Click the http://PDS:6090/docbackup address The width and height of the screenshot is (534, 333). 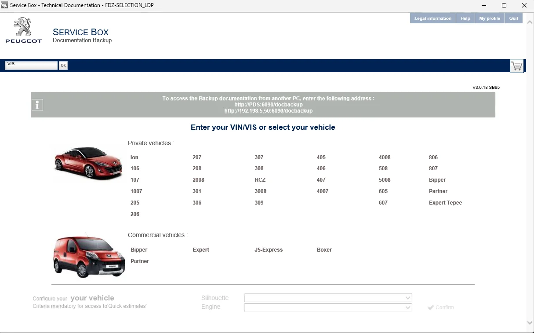coord(269,105)
